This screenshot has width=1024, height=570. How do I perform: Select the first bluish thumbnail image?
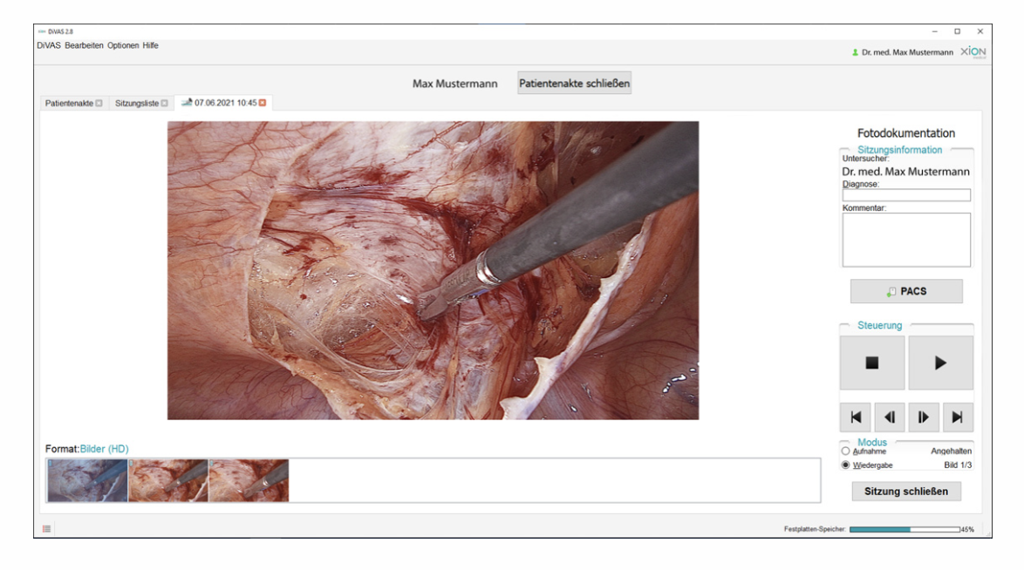click(87, 480)
